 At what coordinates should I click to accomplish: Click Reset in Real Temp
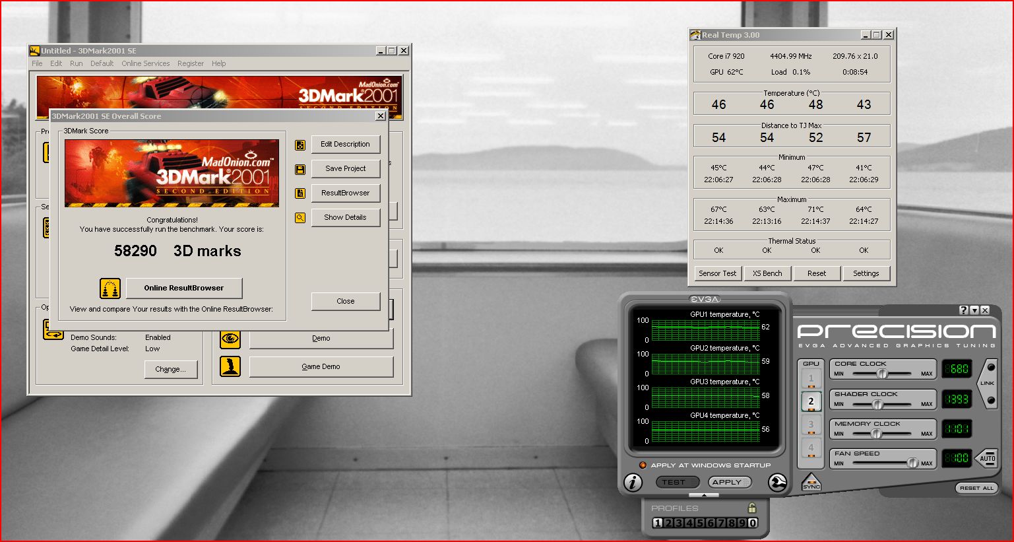click(x=817, y=273)
